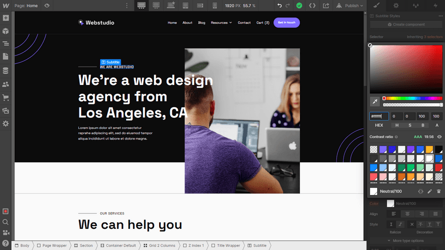
Task: Open the Publish dropdown
Action: [350, 6]
